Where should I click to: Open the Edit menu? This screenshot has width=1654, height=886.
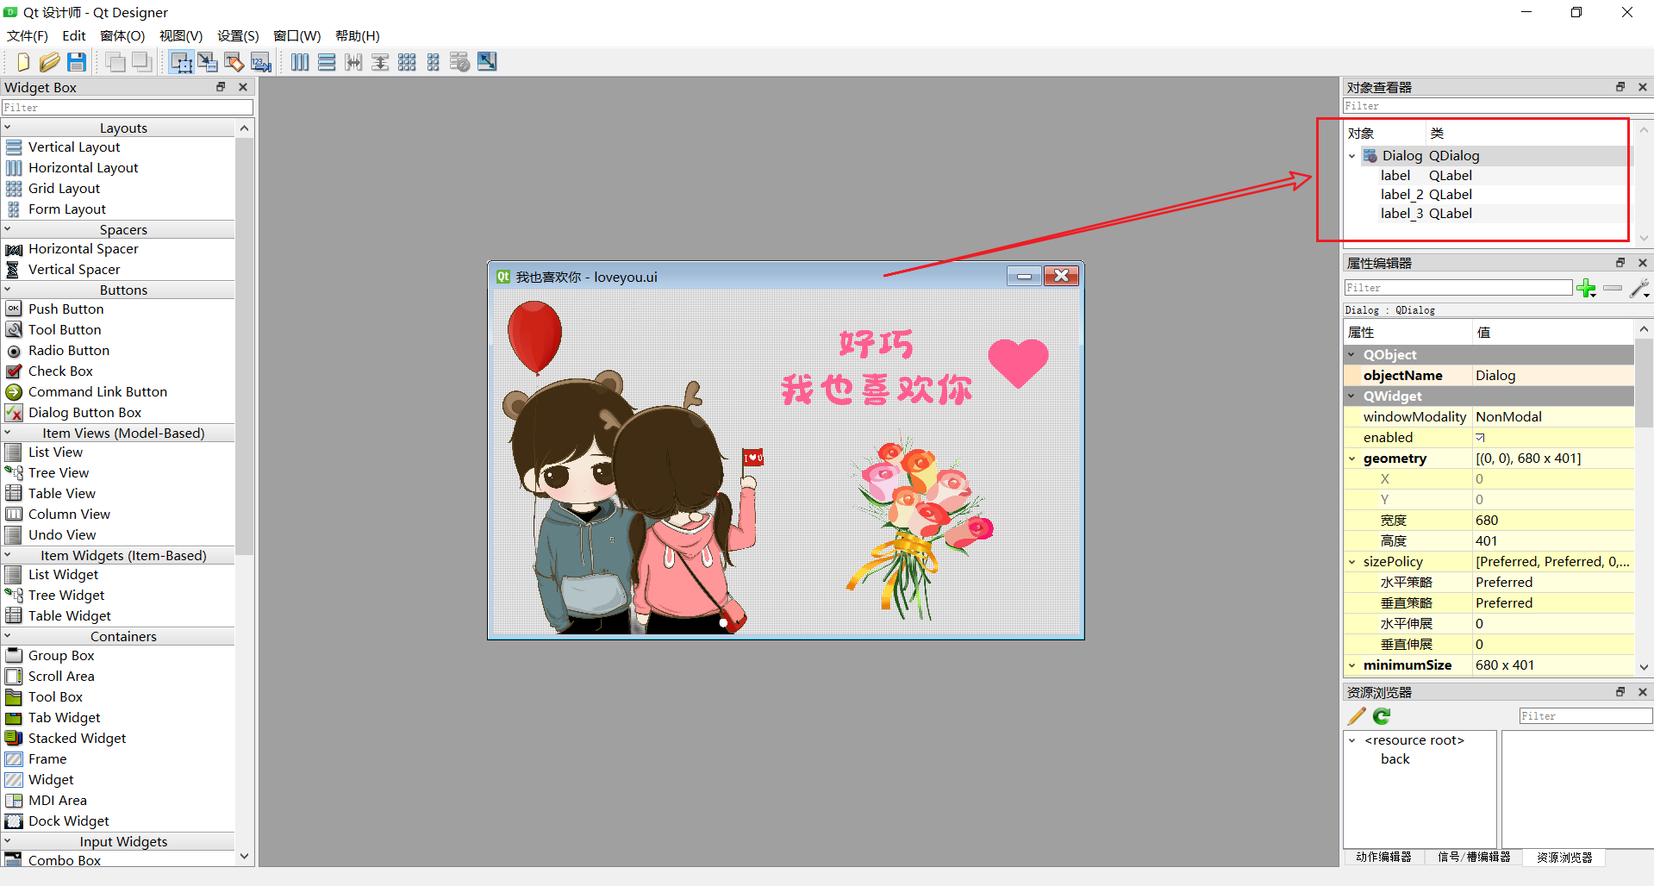(x=74, y=35)
